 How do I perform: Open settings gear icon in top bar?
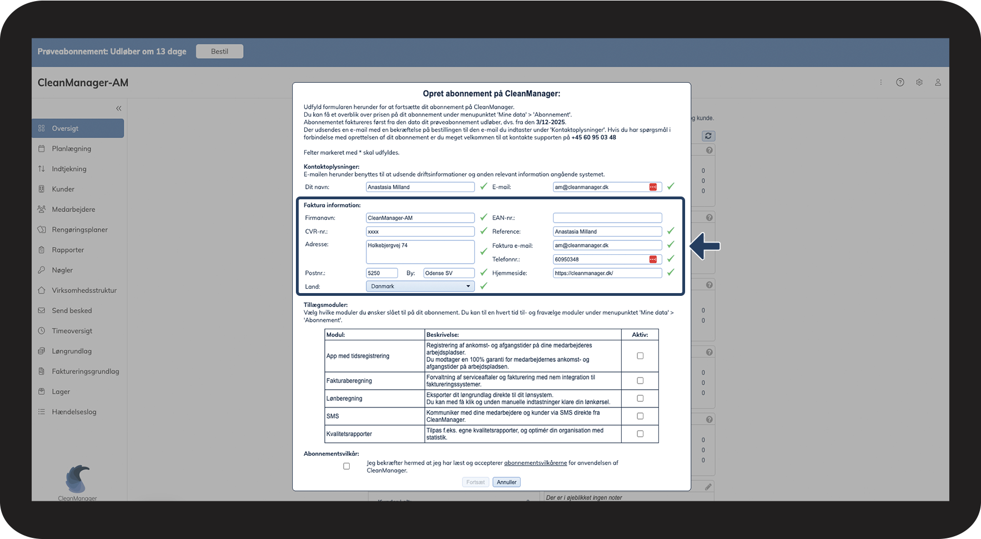[x=919, y=82]
